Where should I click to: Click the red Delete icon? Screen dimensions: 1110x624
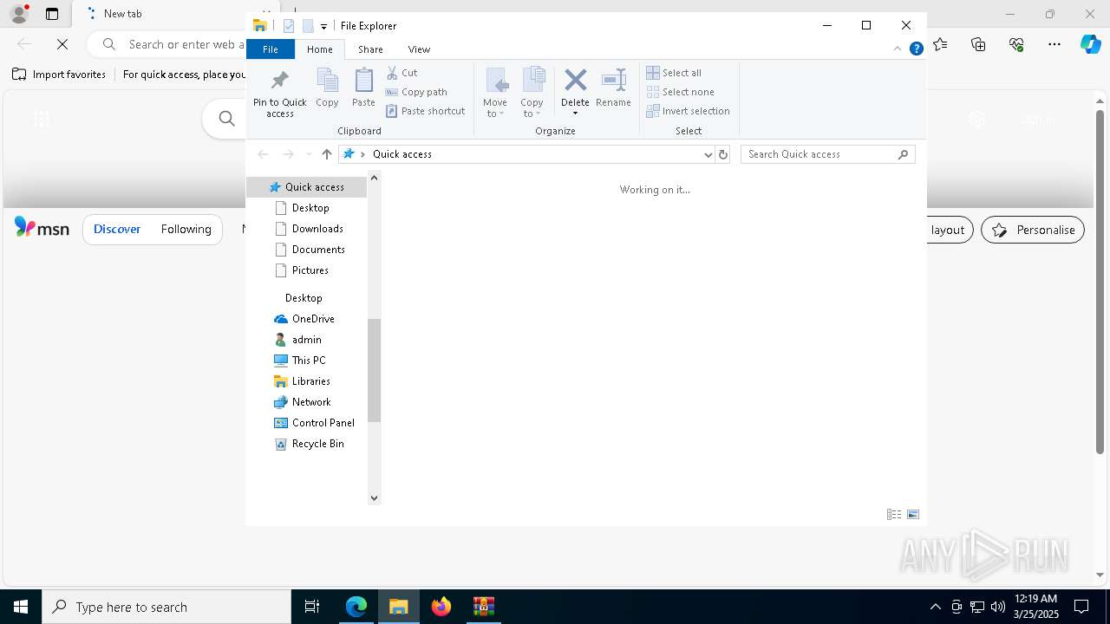[x=575, y=80]
